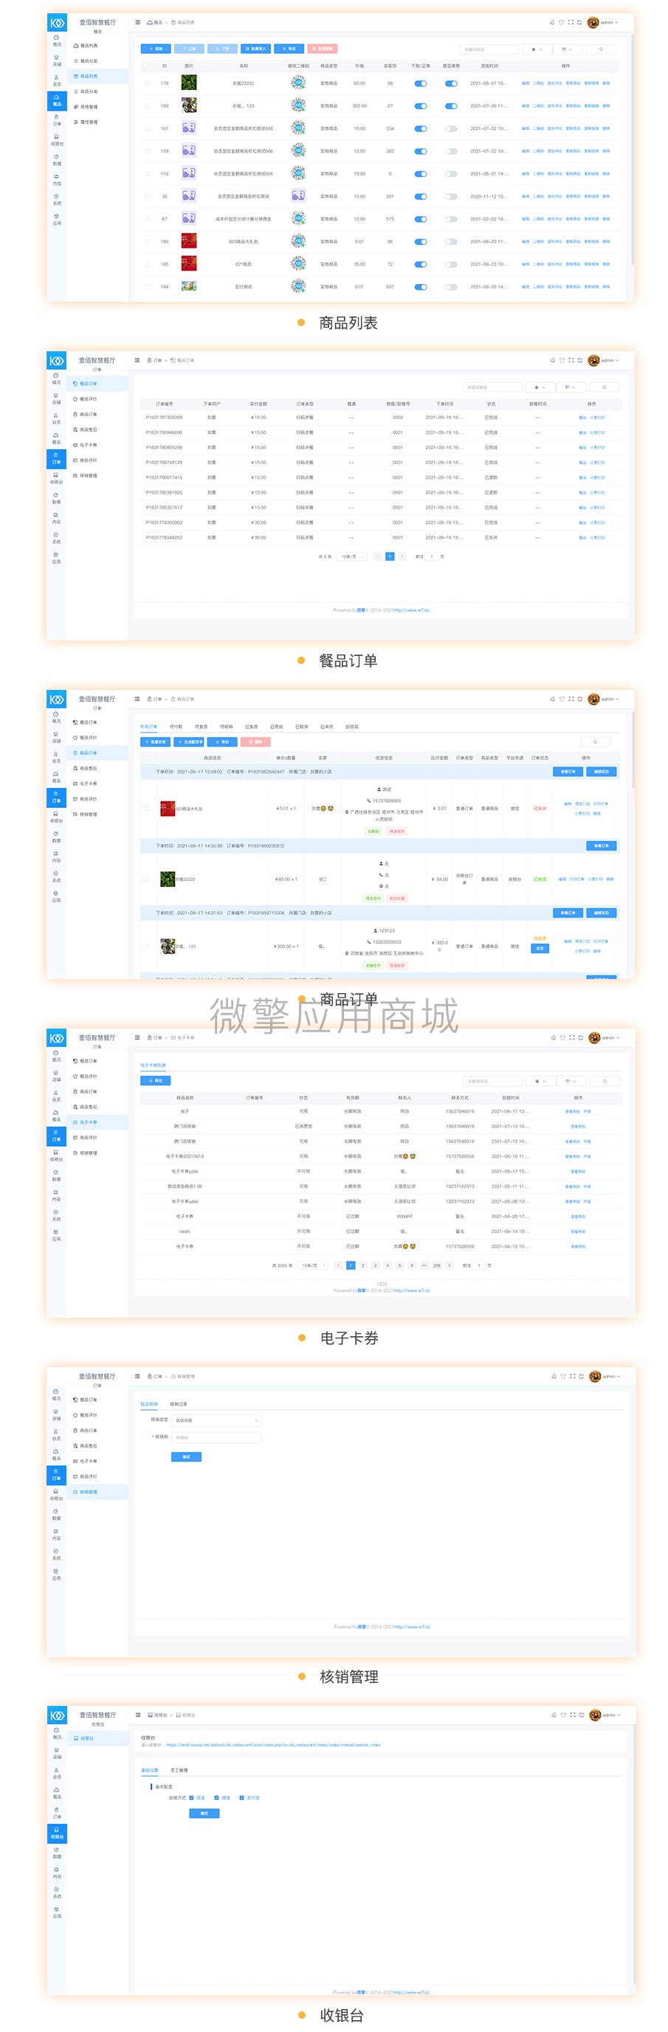Switch to 待付款 tab in 商品订单
Image resolution: width=668 pixels, height=2032 pixels.
tap(176, 727)
